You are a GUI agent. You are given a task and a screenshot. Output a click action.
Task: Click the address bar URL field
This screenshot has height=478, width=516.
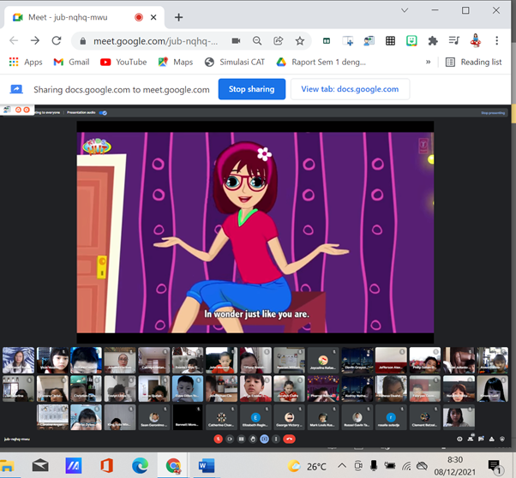154,40
